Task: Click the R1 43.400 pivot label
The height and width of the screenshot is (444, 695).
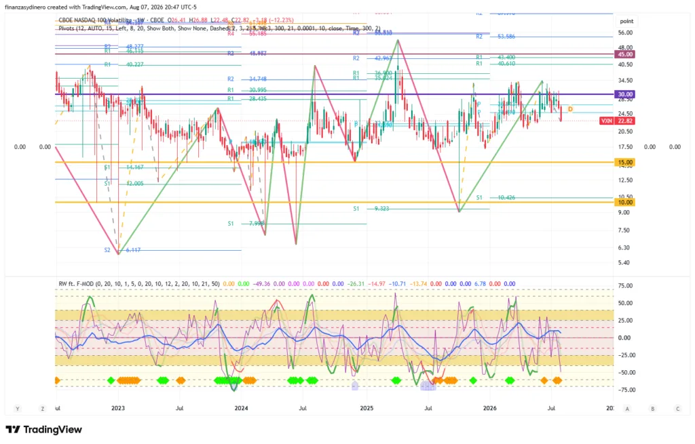Action: coord(495,58)
